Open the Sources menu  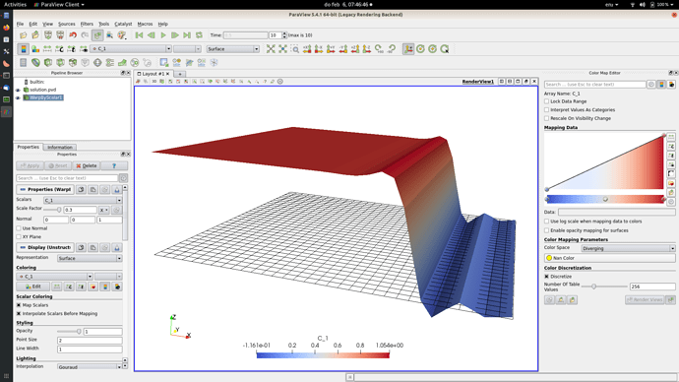(66, 24)
